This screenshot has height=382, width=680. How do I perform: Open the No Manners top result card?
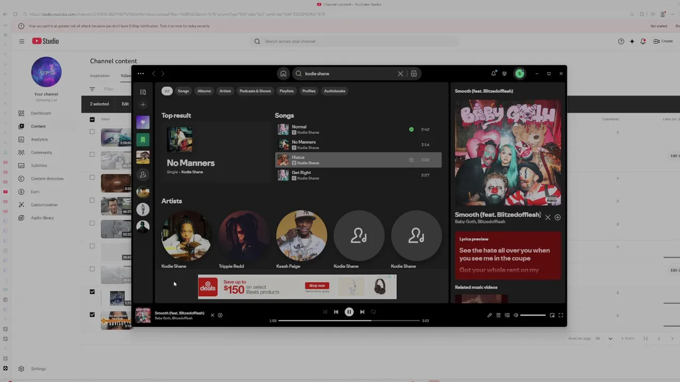click(216, 152)
